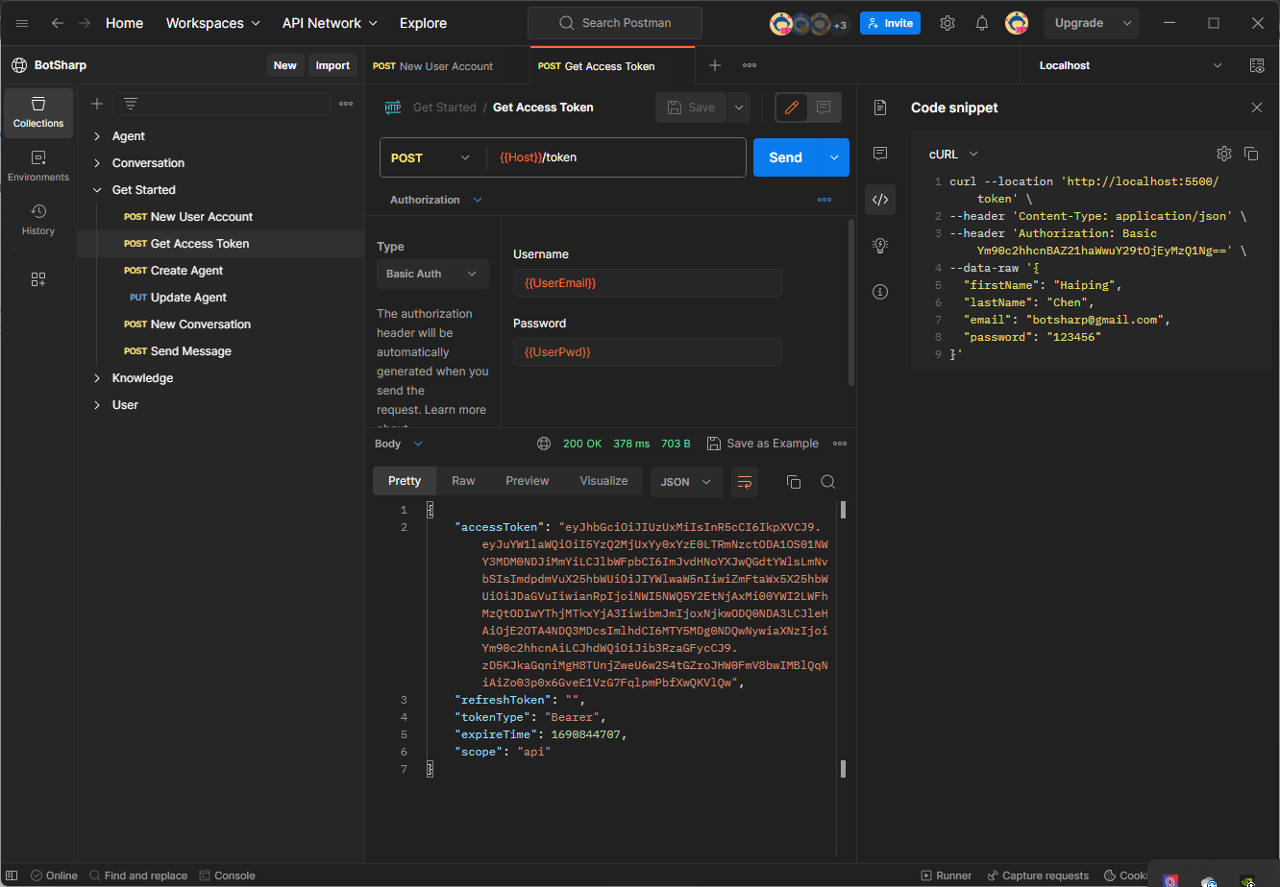Click Save as Example
This screenshot has height=887, width=1280.
[763, 443]
